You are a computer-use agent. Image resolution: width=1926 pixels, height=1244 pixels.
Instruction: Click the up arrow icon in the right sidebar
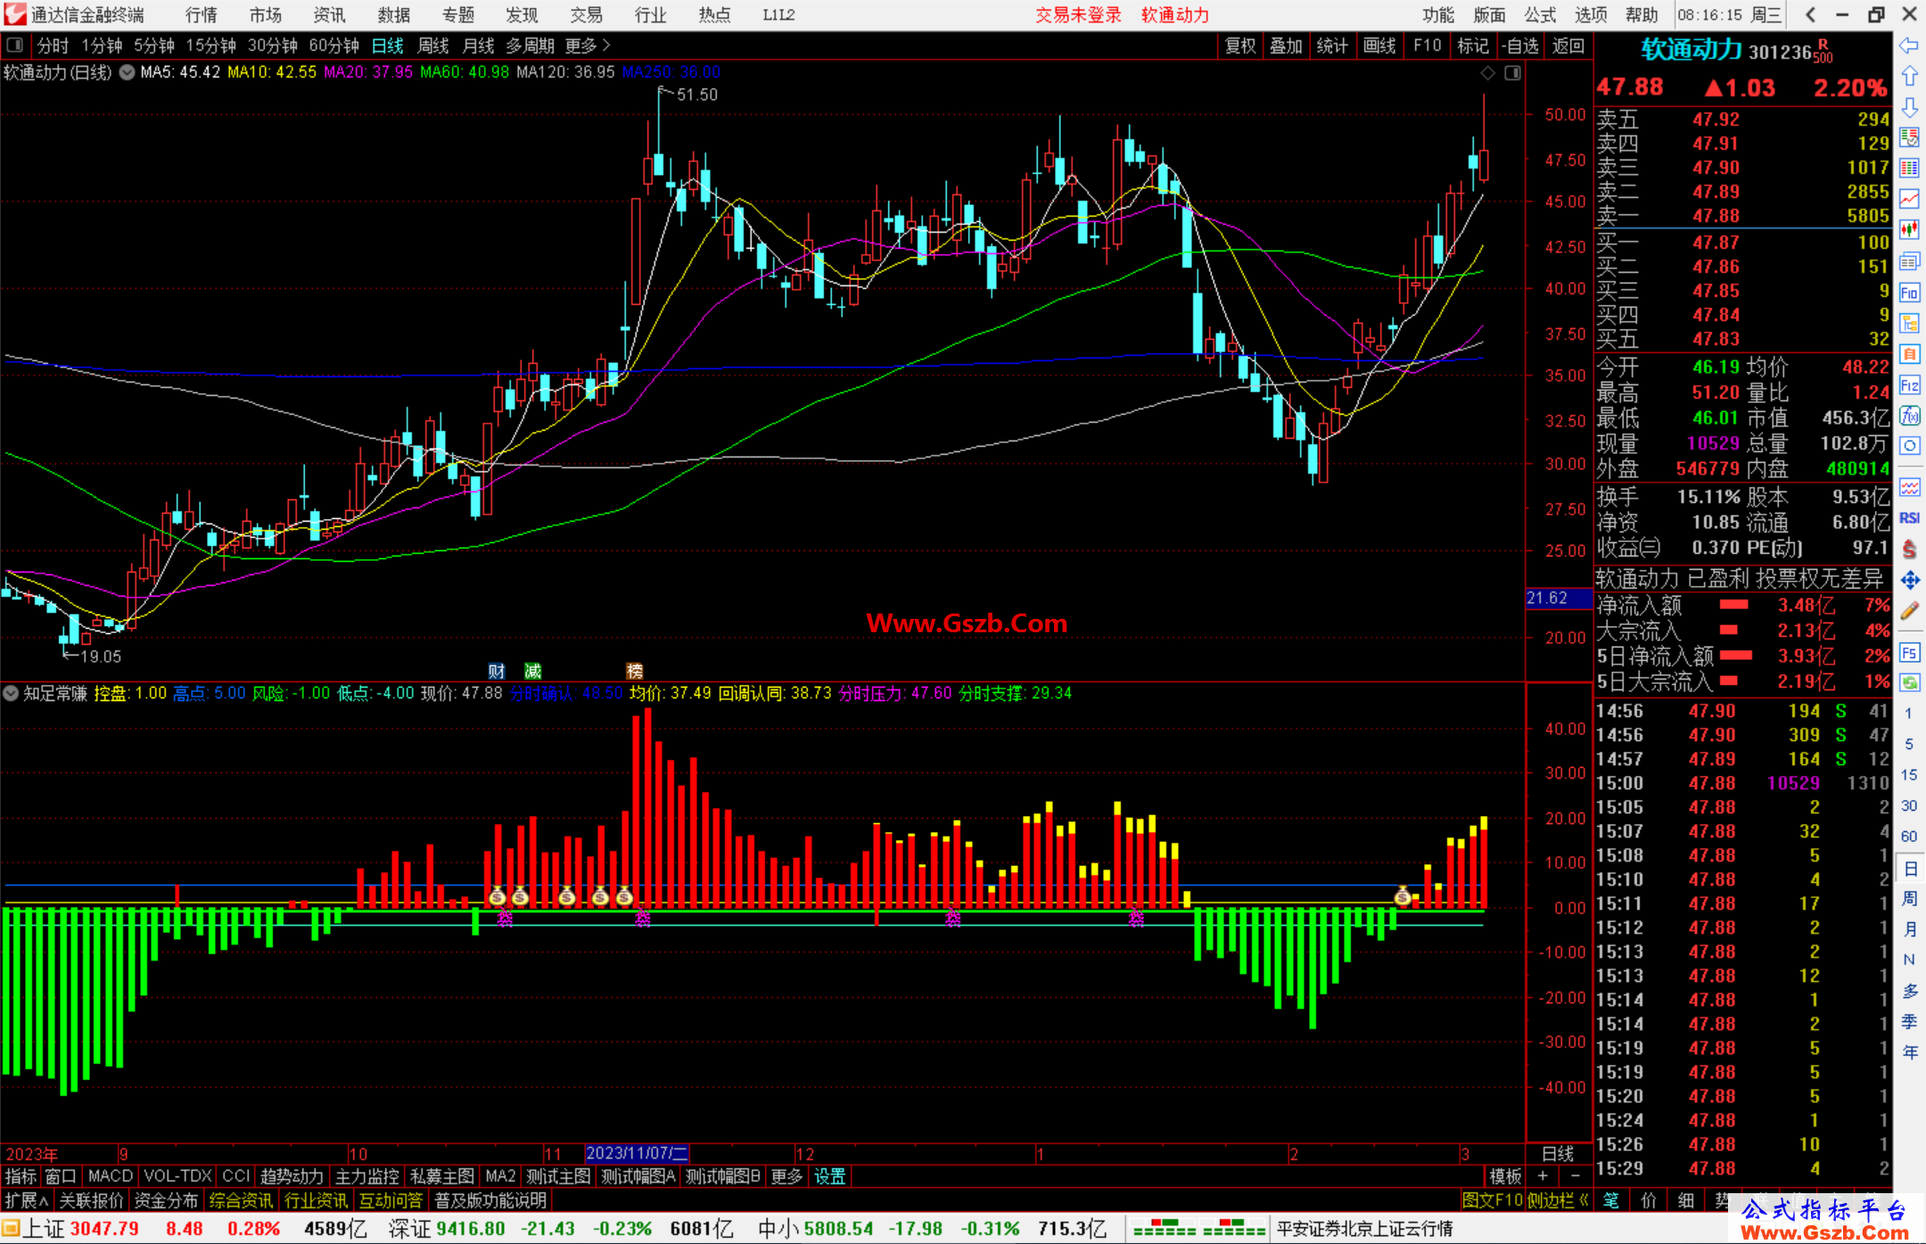tap(1909, 77)
